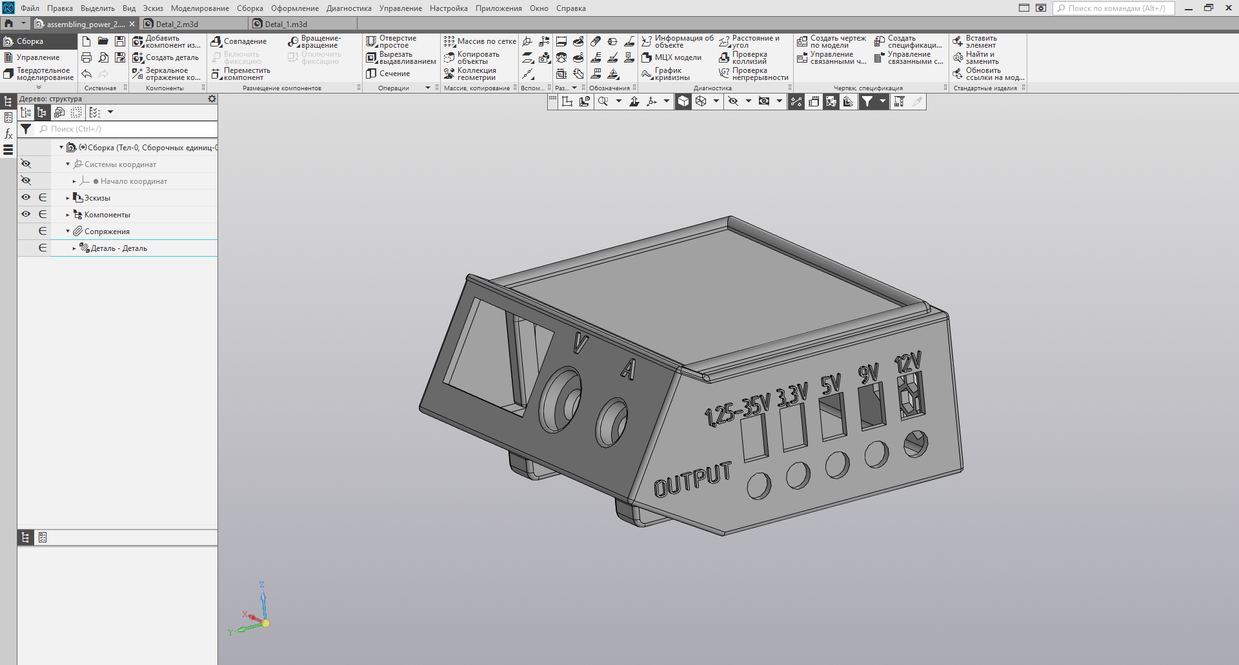Image resolution: width=1239 pixels, height=665 pixels.
Task: Show hidden Системы координат via eye icon
Action: pyautogui.click(x=26, y=164)
